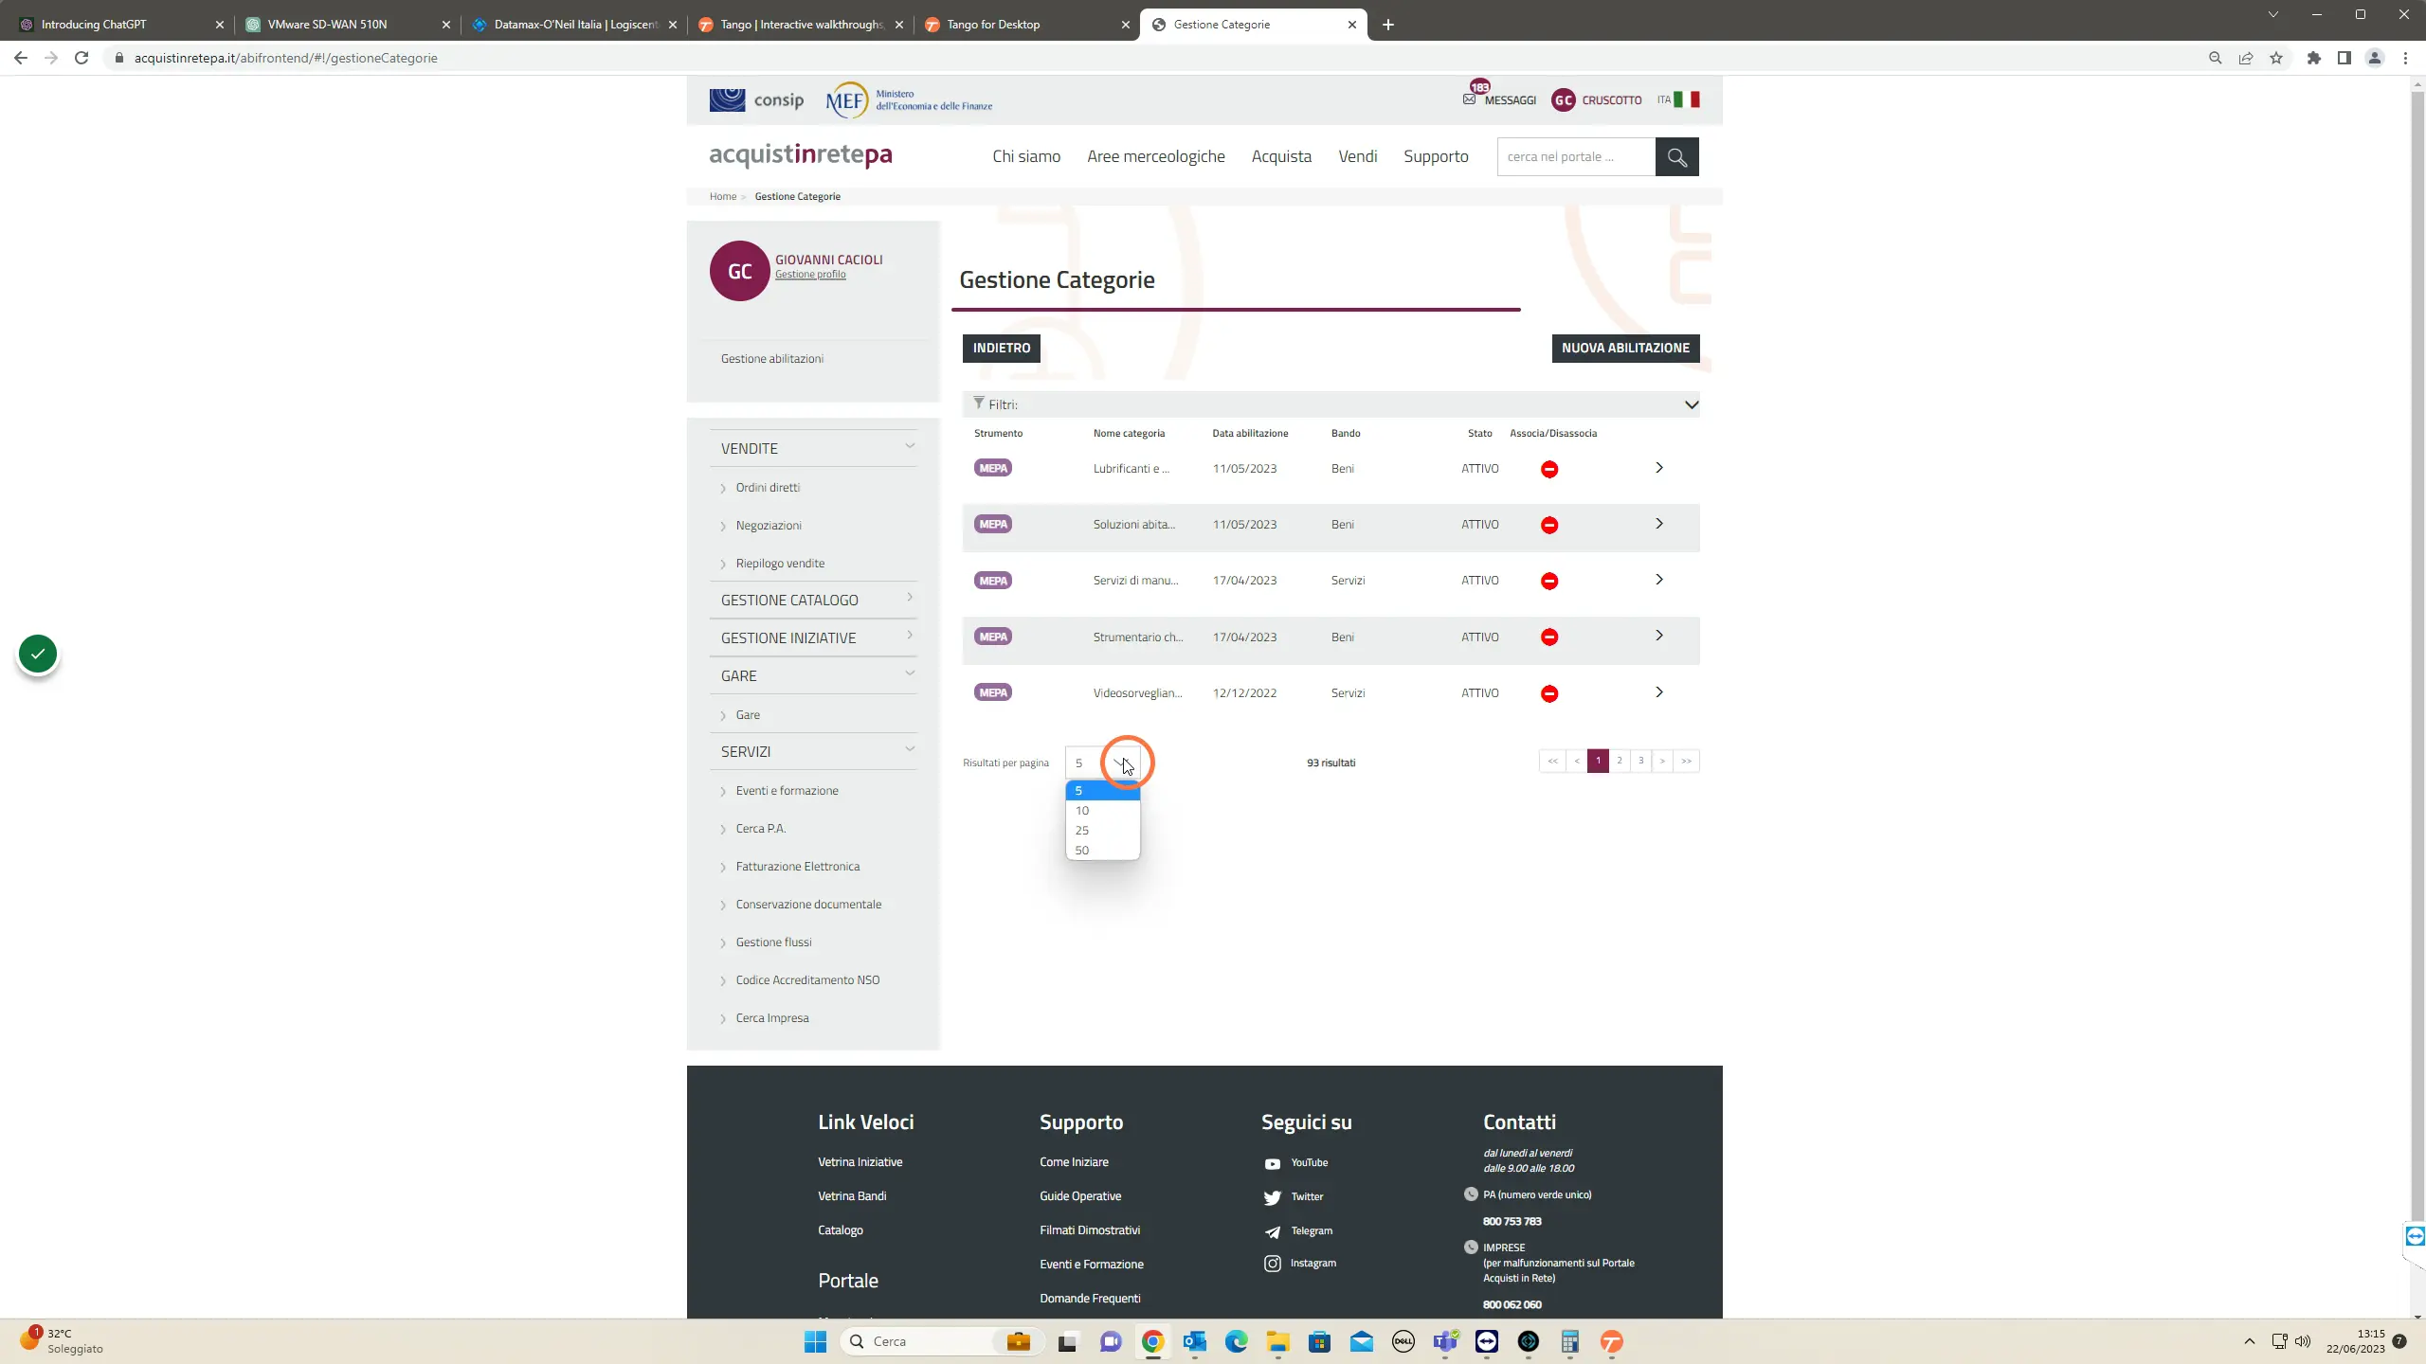Switch to Tango for Desktop browser tab
The width and height of the screenshot is (2426, 1364).
click(x=1027, y=25)
